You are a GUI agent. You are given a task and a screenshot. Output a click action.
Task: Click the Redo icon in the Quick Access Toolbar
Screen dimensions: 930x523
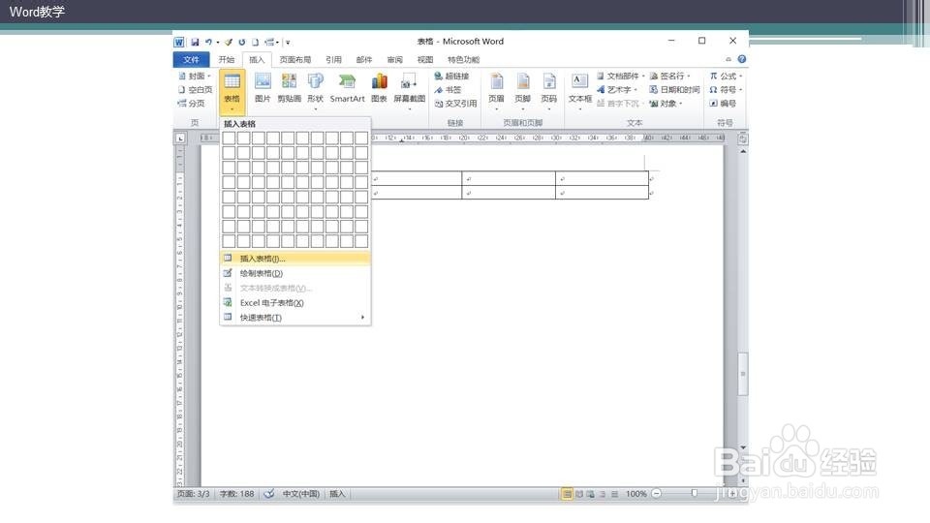click(241, 42)
